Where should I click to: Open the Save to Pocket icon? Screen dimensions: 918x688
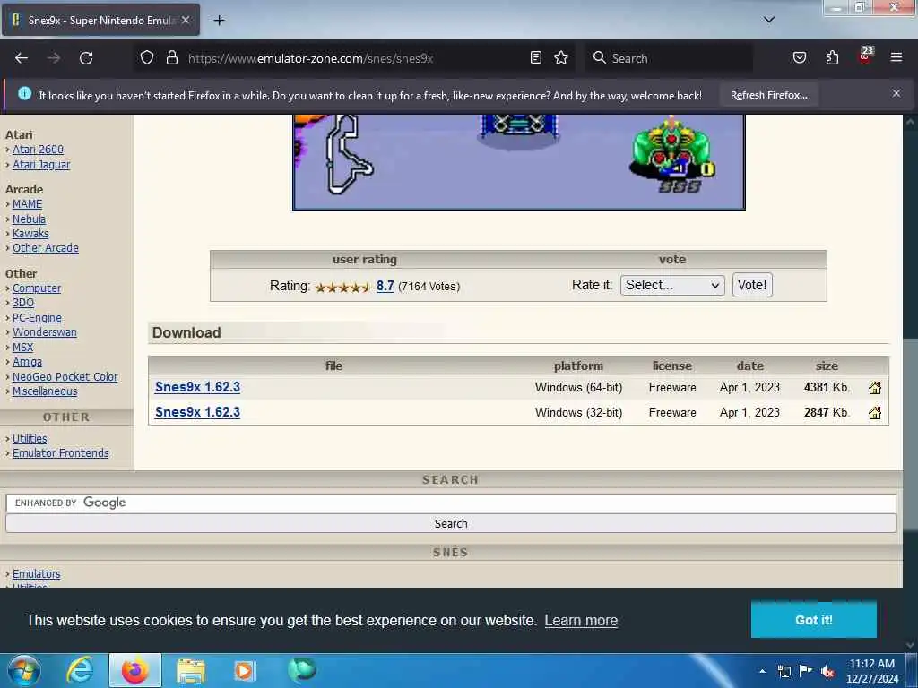[x=799, y=57]
